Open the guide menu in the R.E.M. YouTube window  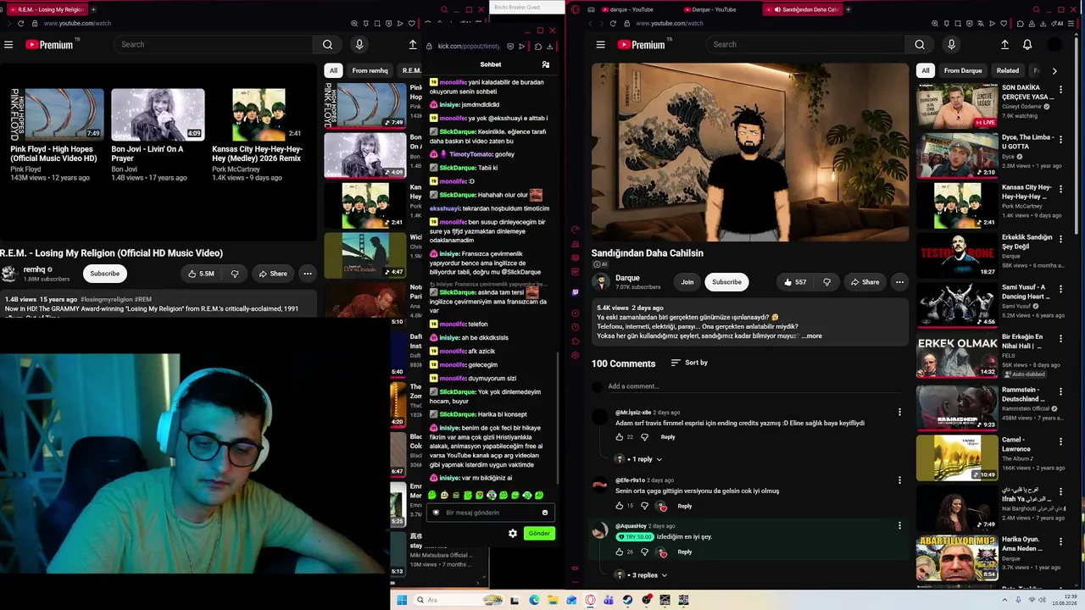(x=8, y=44)
